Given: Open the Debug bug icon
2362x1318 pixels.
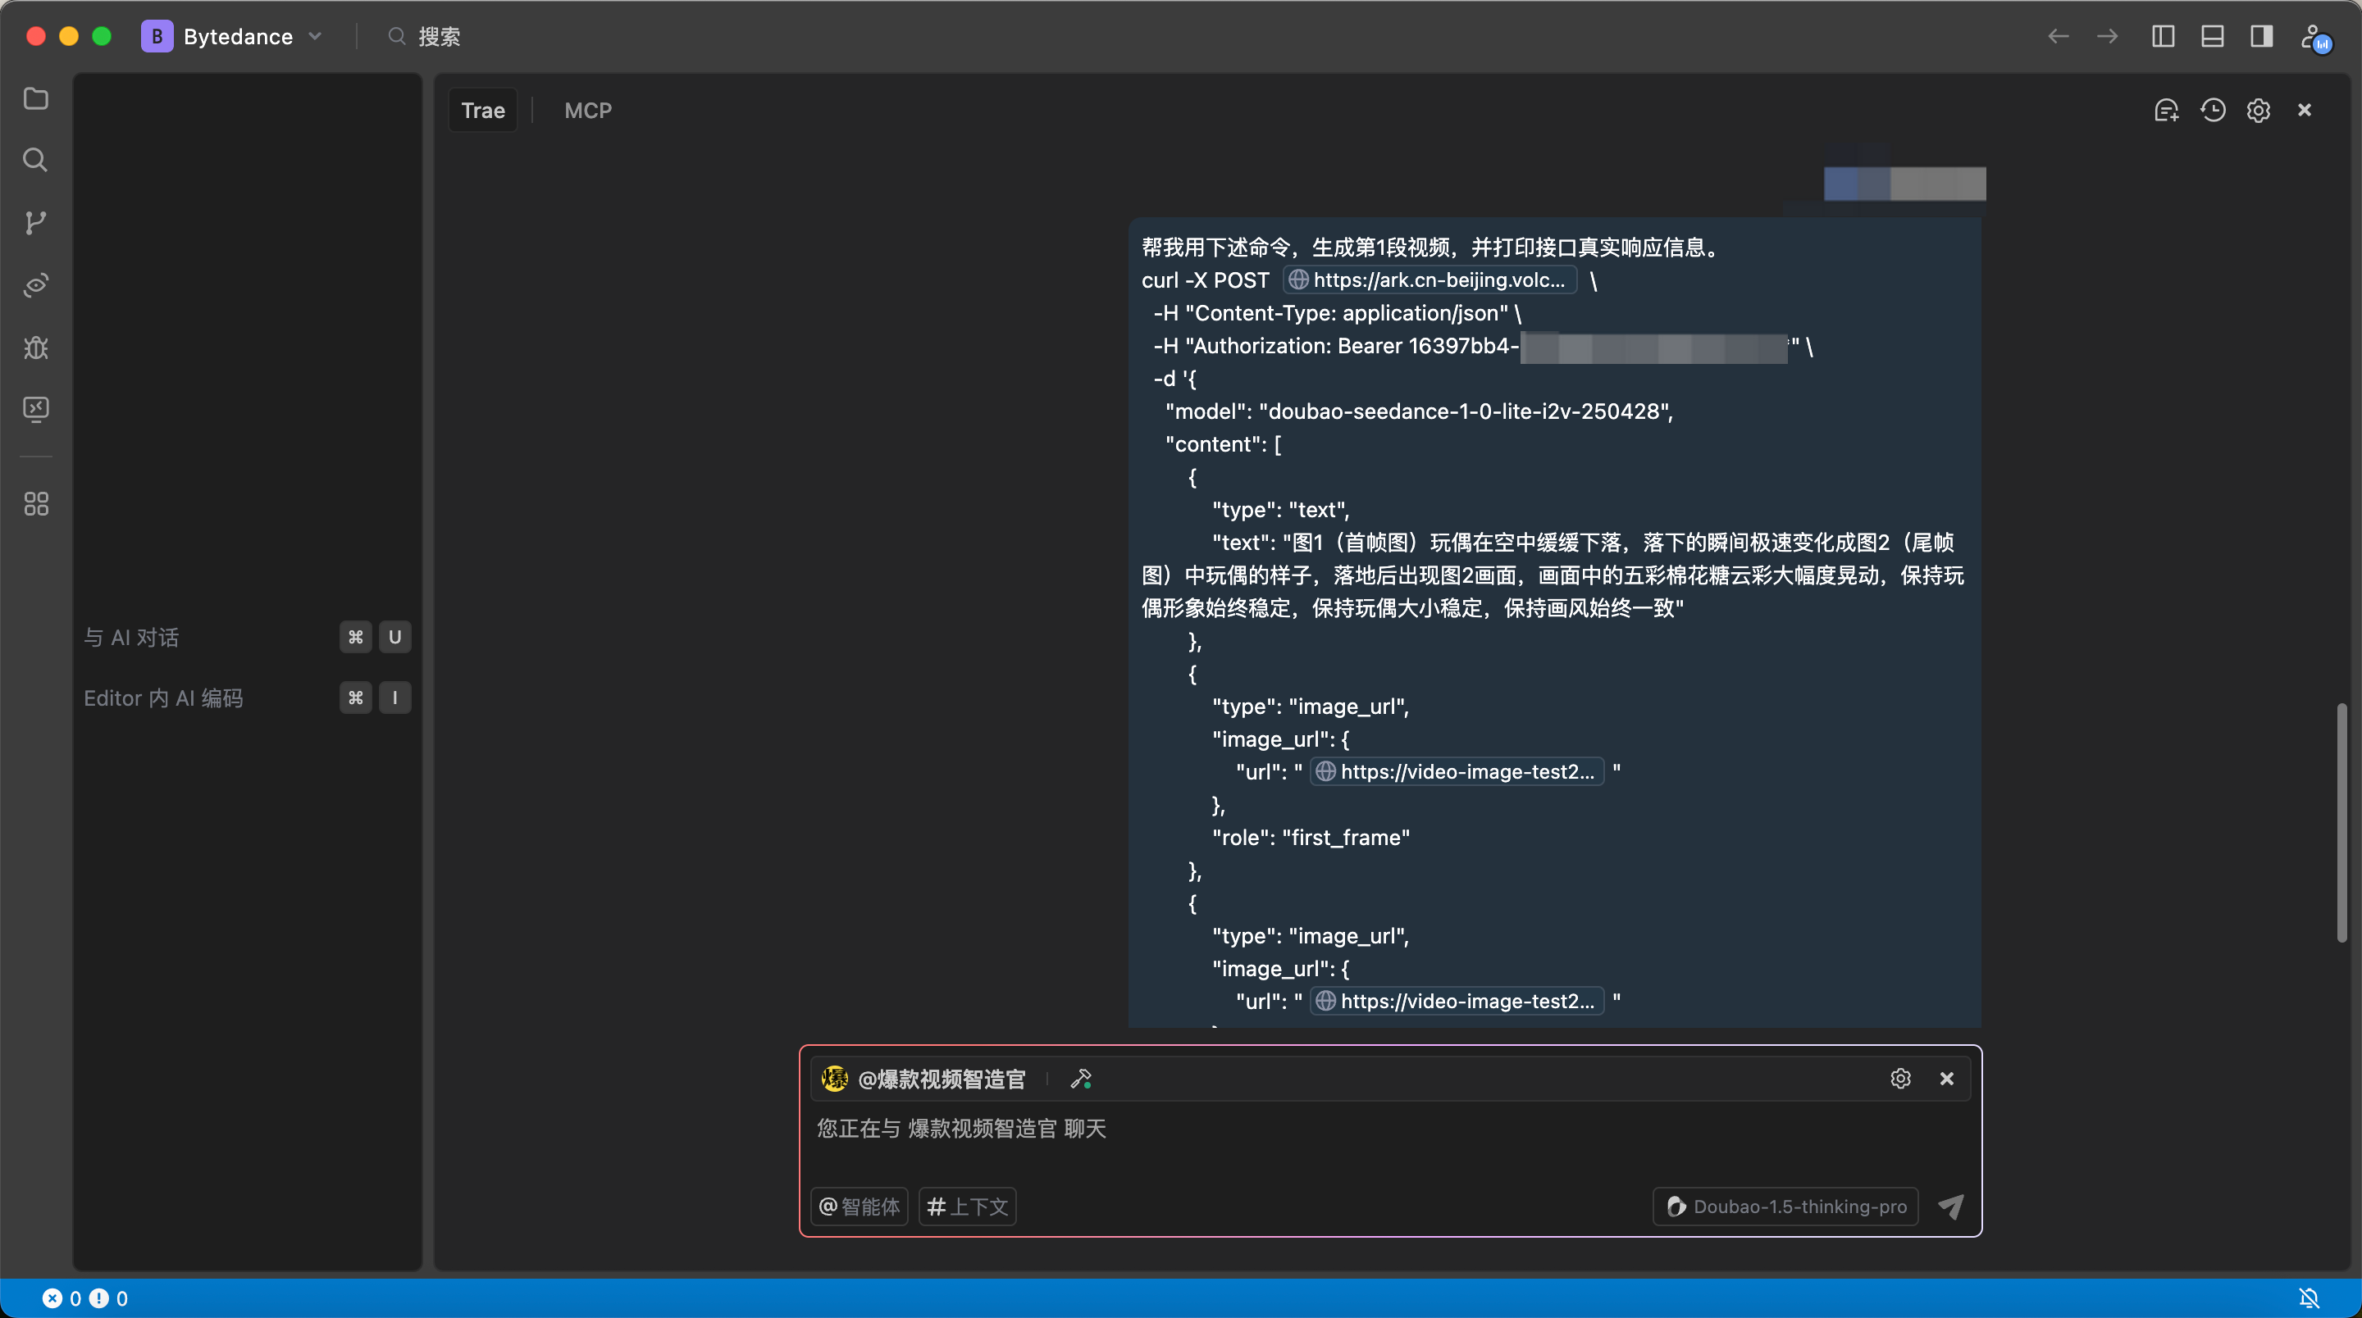Looking at the screenshot, I should [x=36, y=348].
